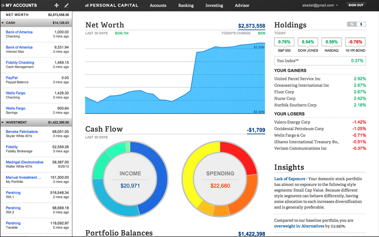Click the Personal Capital logo
This screenshot has width=379, height=237.
[x=112, y=6]
